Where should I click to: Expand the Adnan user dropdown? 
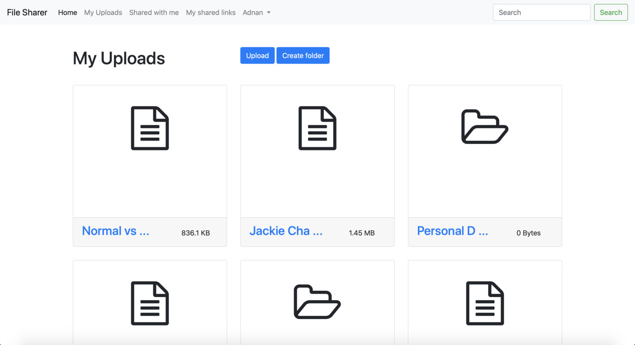[256, 12]
